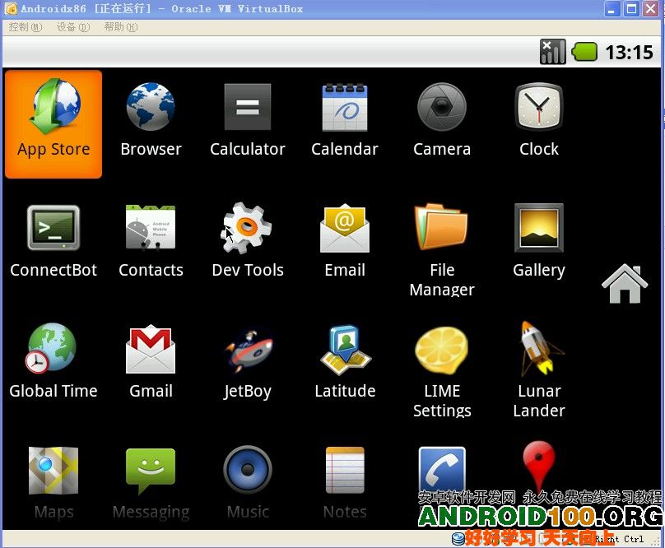Viewport: 665px width, 548px height.
Task: Go to the Home screen via house icon
Action: [625, 283]
